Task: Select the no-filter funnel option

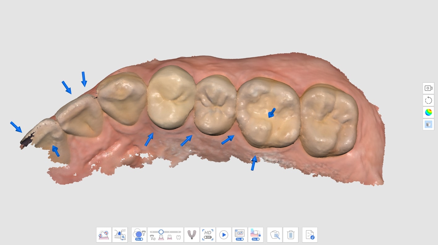Action: [x=152, y=238]
